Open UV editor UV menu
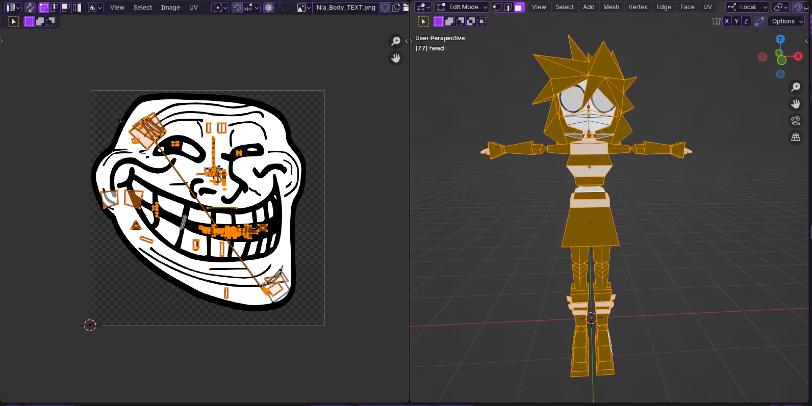The width and height of the screenshot is (812, 406). [x=193, y=7]
